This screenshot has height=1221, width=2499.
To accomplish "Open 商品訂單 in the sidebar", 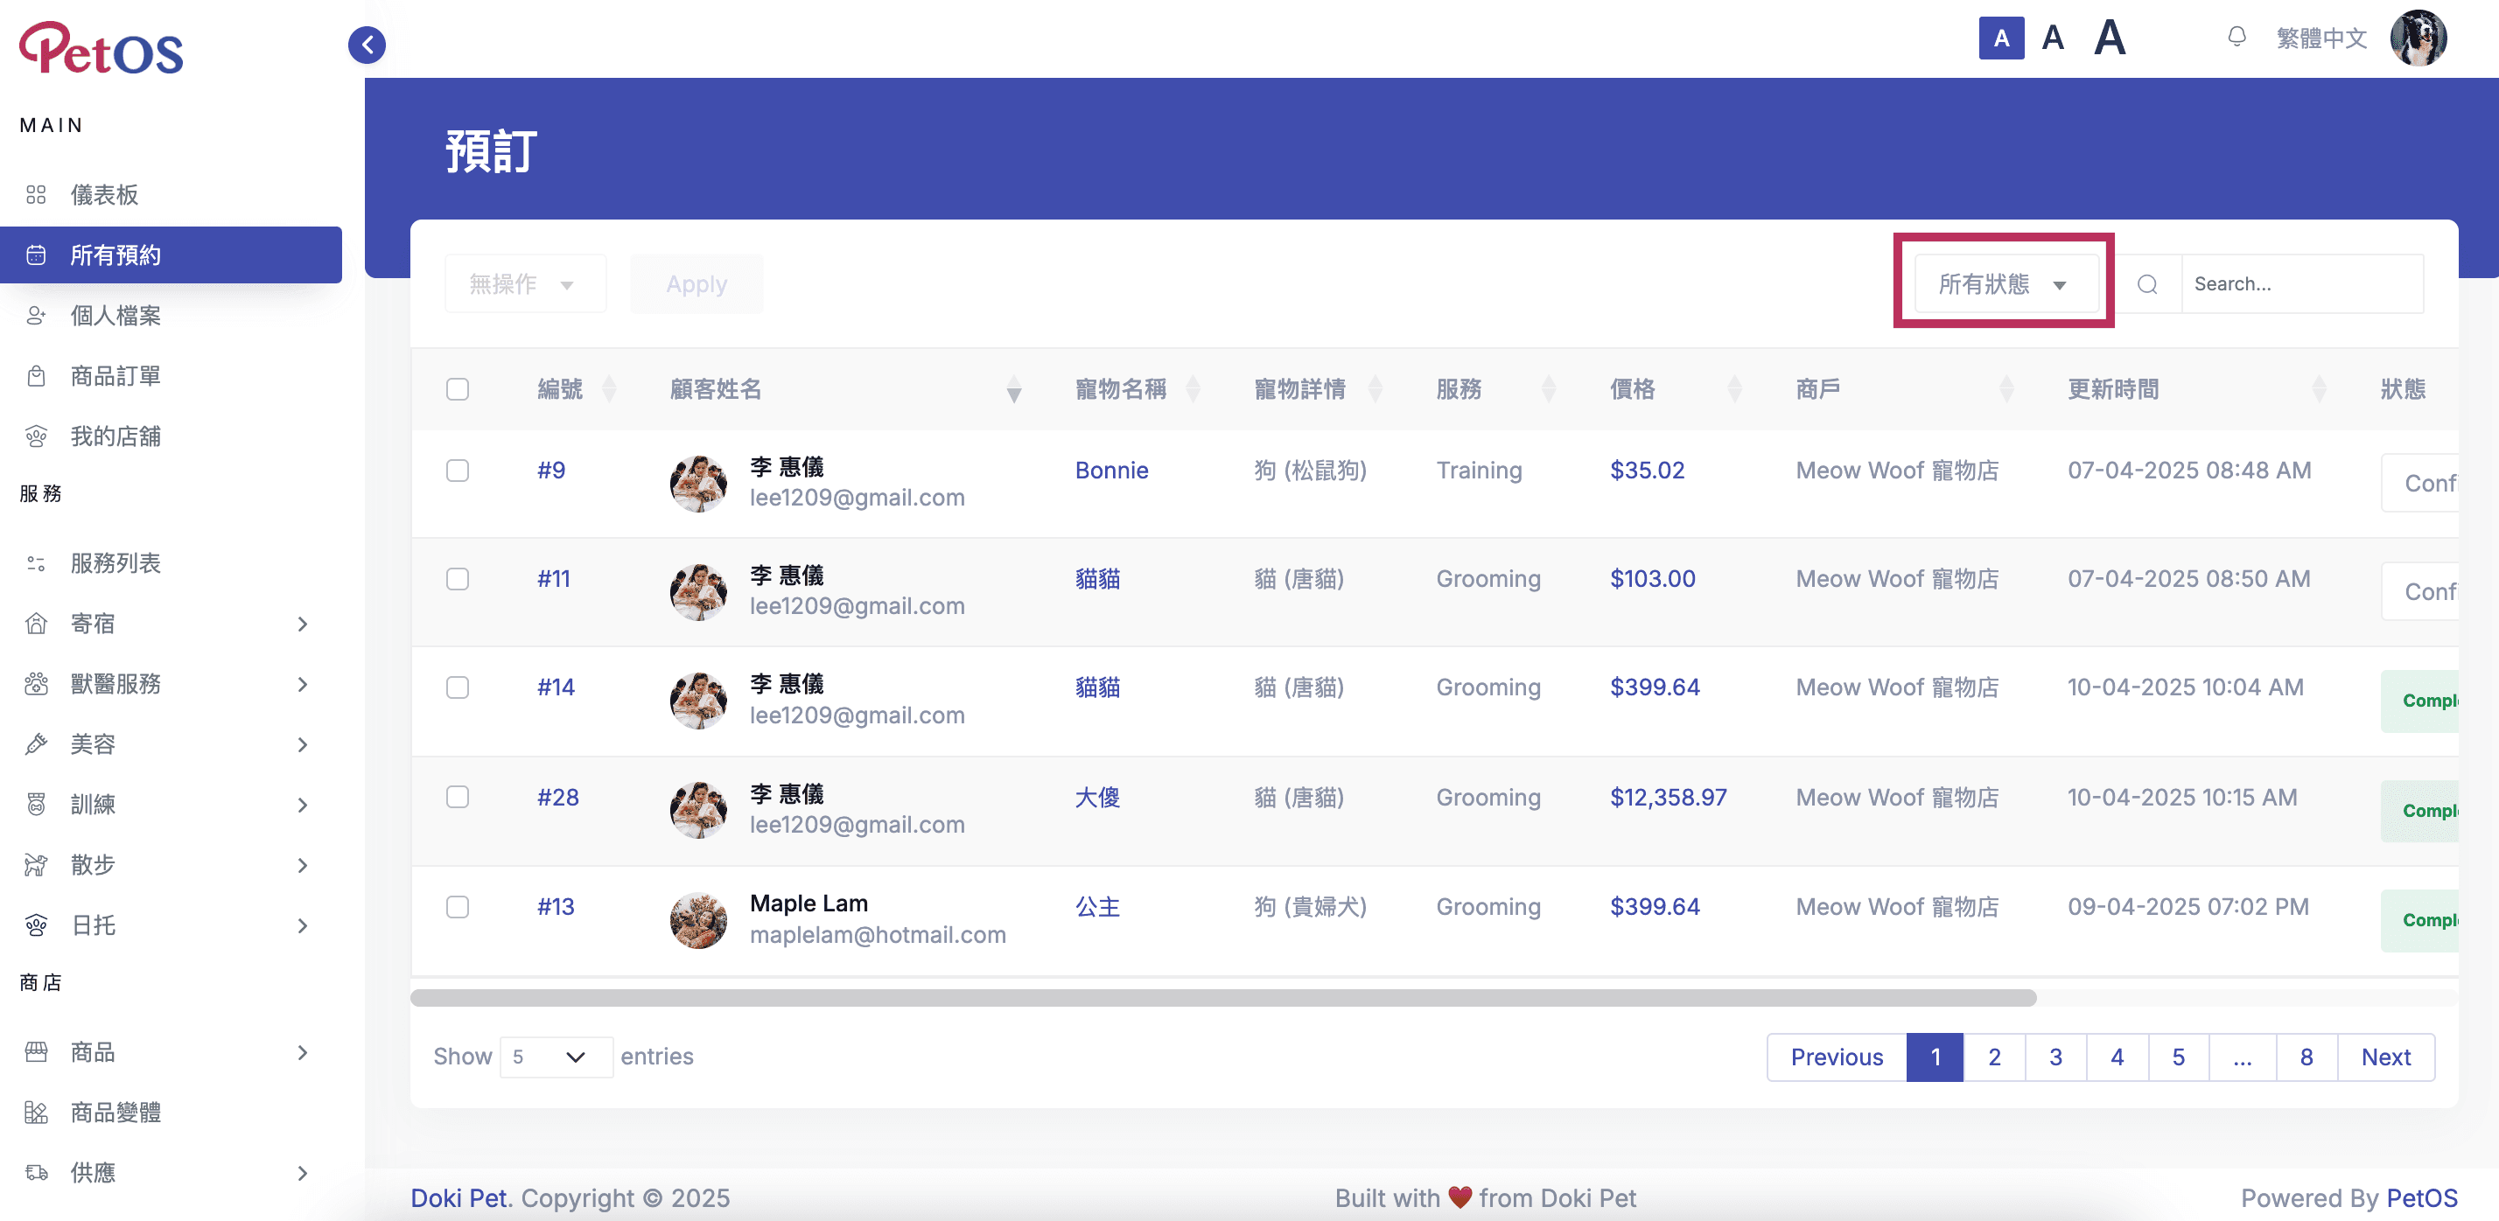I will click(x=171, y=375).
